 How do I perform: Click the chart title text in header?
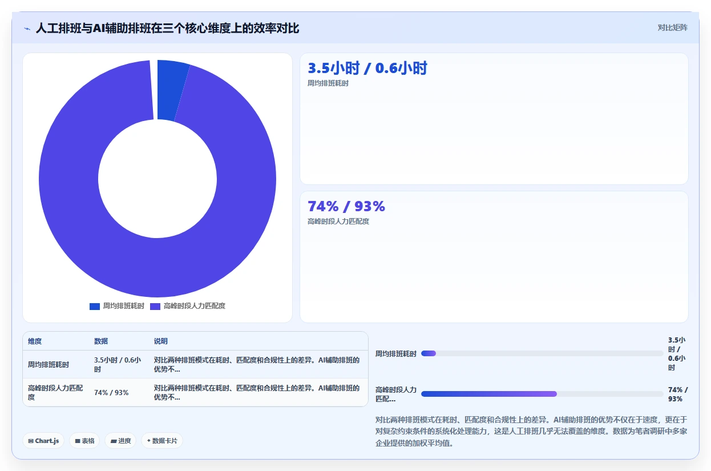167,28
